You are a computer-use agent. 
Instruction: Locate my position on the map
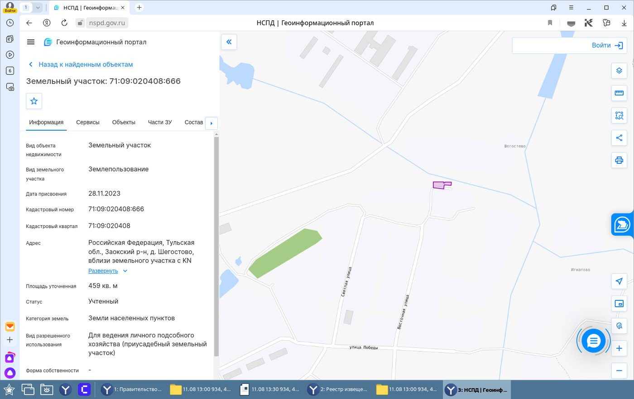tap(619, 281)
